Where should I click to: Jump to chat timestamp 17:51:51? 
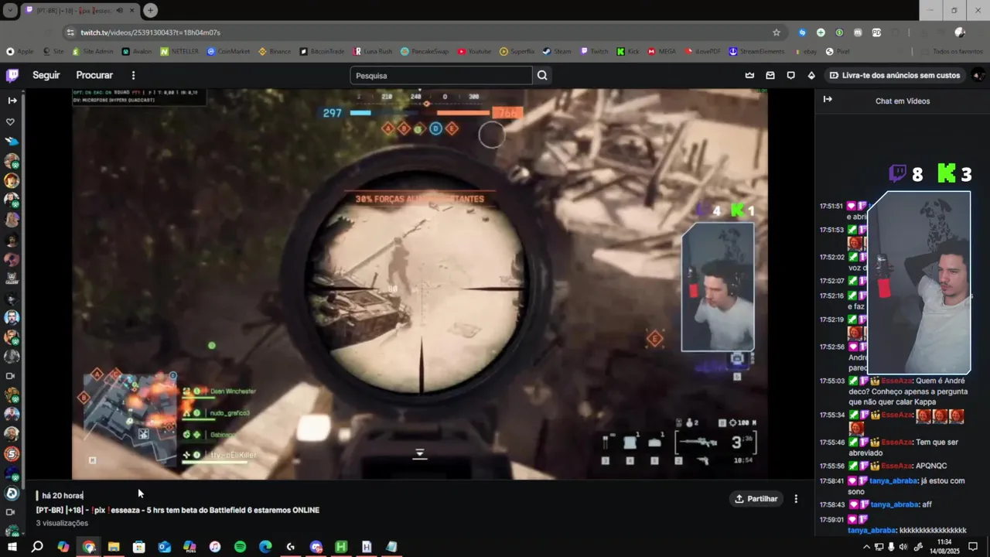click(831, 207)
